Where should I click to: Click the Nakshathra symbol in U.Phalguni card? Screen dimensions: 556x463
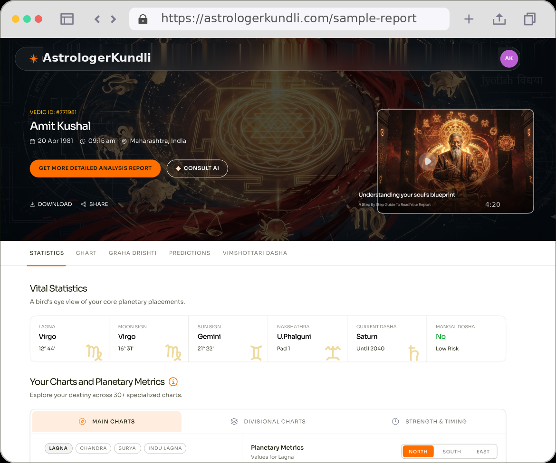pos(333,353)
